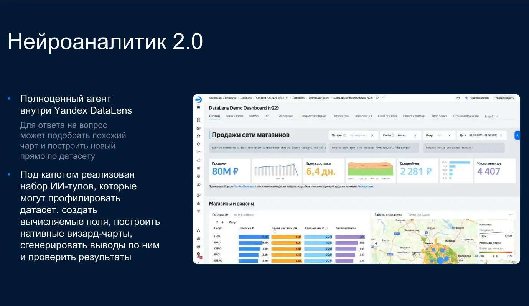Screen dimensions: 529x306
Task: Open the Гео tab
Action: [x=267, y=116]
